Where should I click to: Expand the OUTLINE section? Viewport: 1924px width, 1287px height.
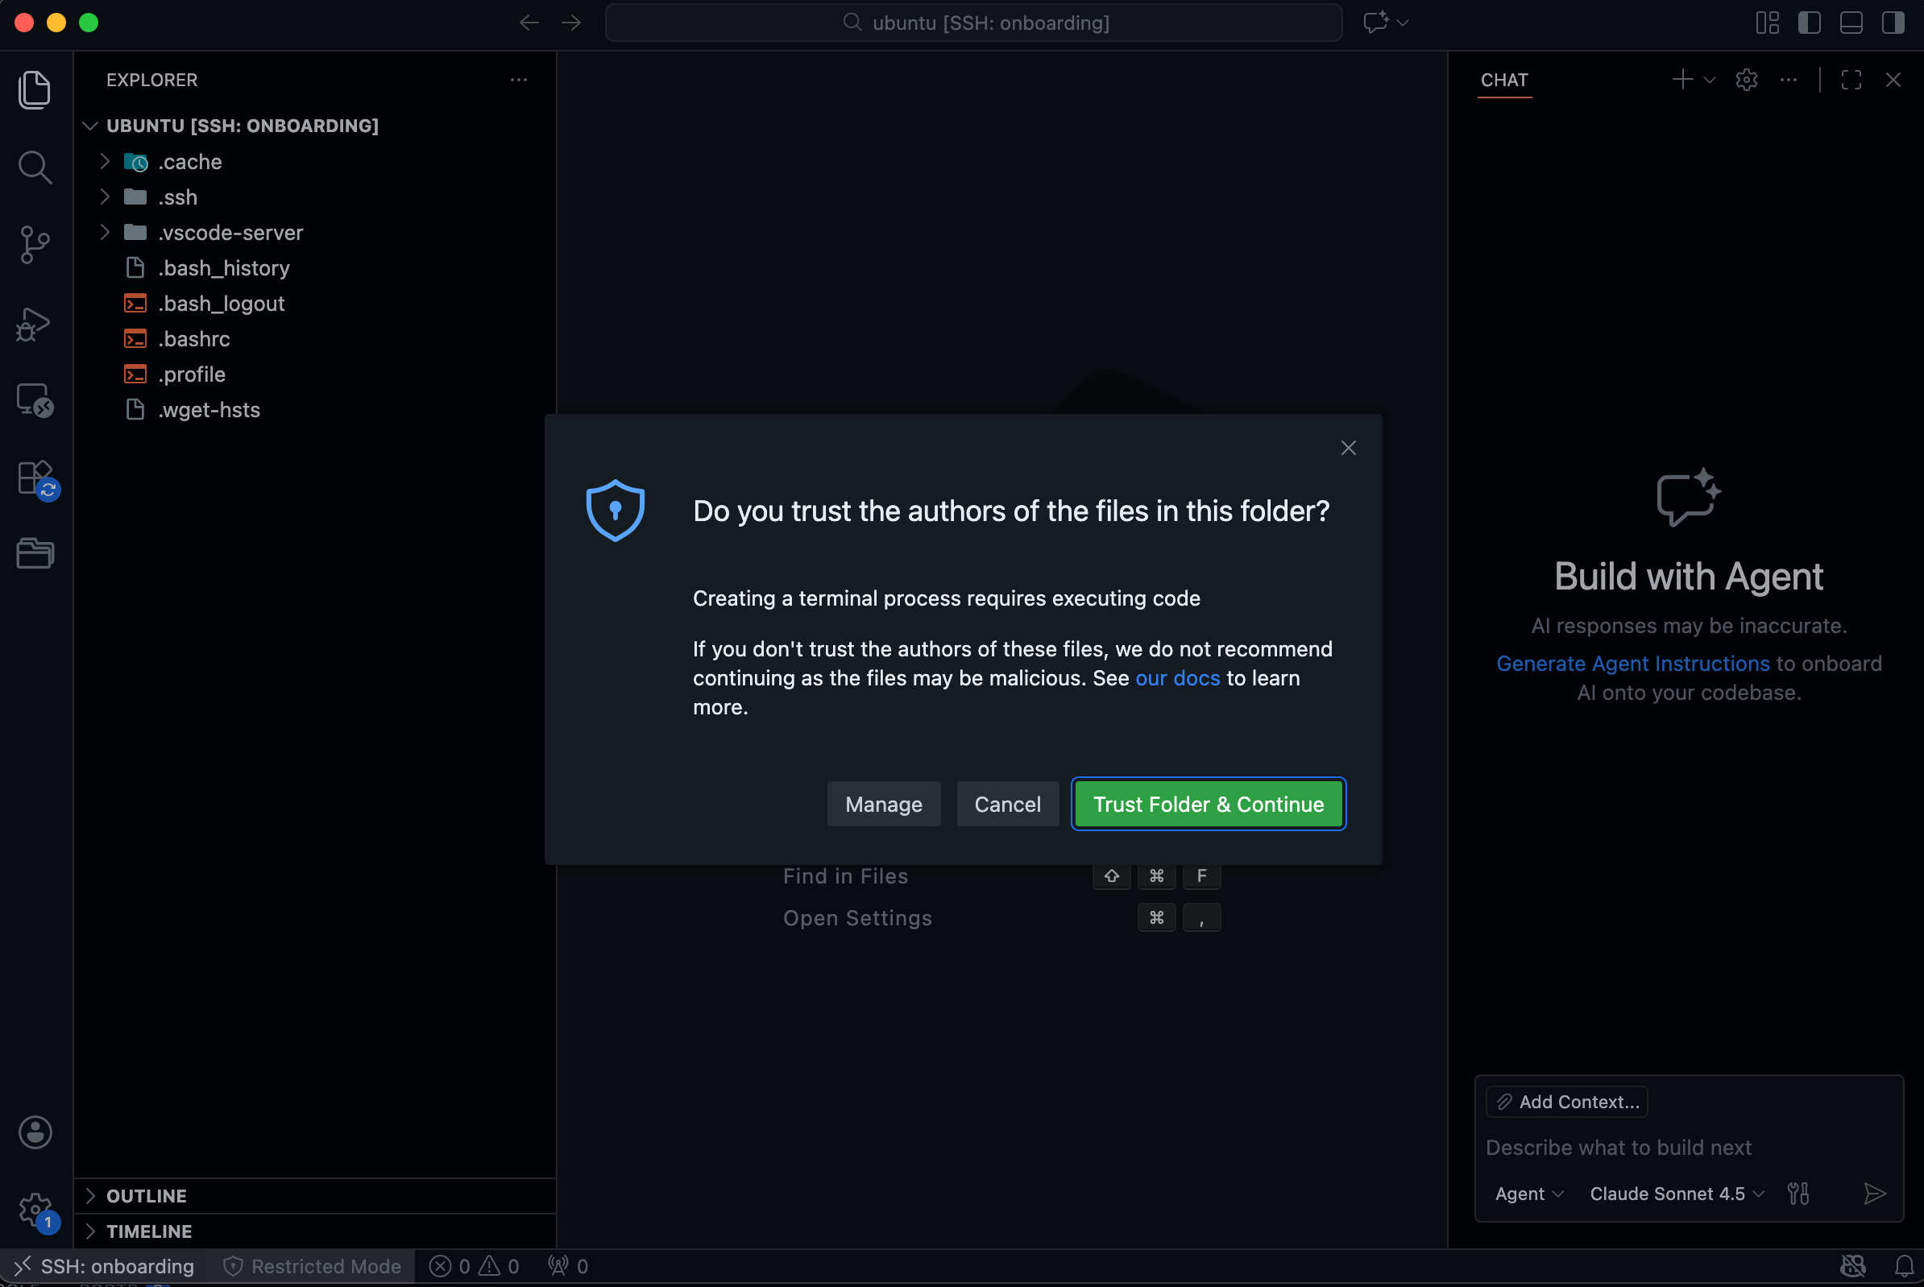point(146,1195)
